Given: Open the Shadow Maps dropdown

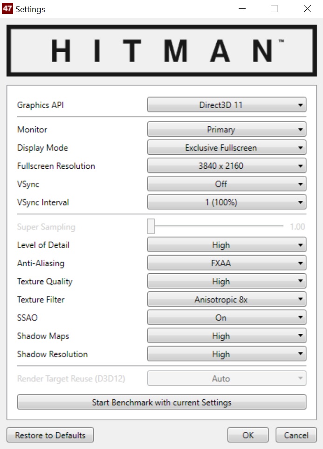Looking at the screenshot, I should click(x=227, y=336).
